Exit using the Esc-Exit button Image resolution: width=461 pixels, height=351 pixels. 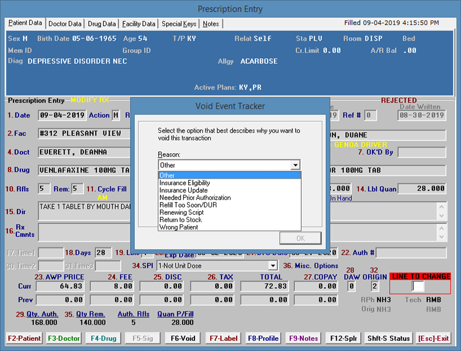coord(434,339)
